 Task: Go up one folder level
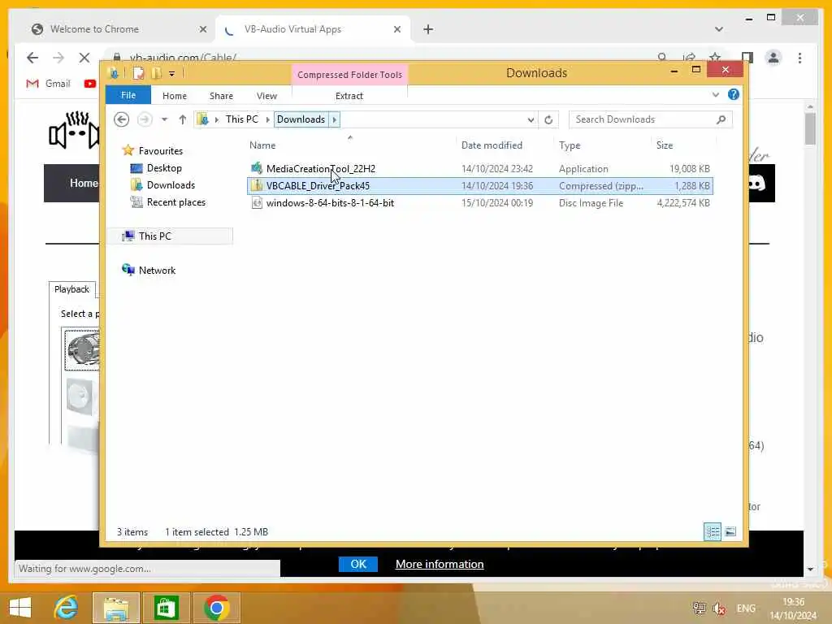183,119
